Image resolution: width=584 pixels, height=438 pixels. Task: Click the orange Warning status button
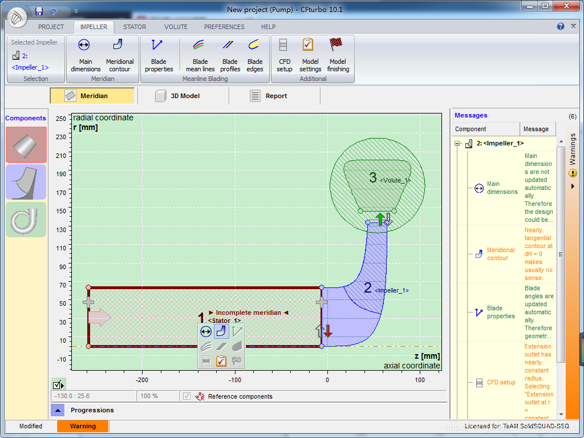(x=83, y=426)
